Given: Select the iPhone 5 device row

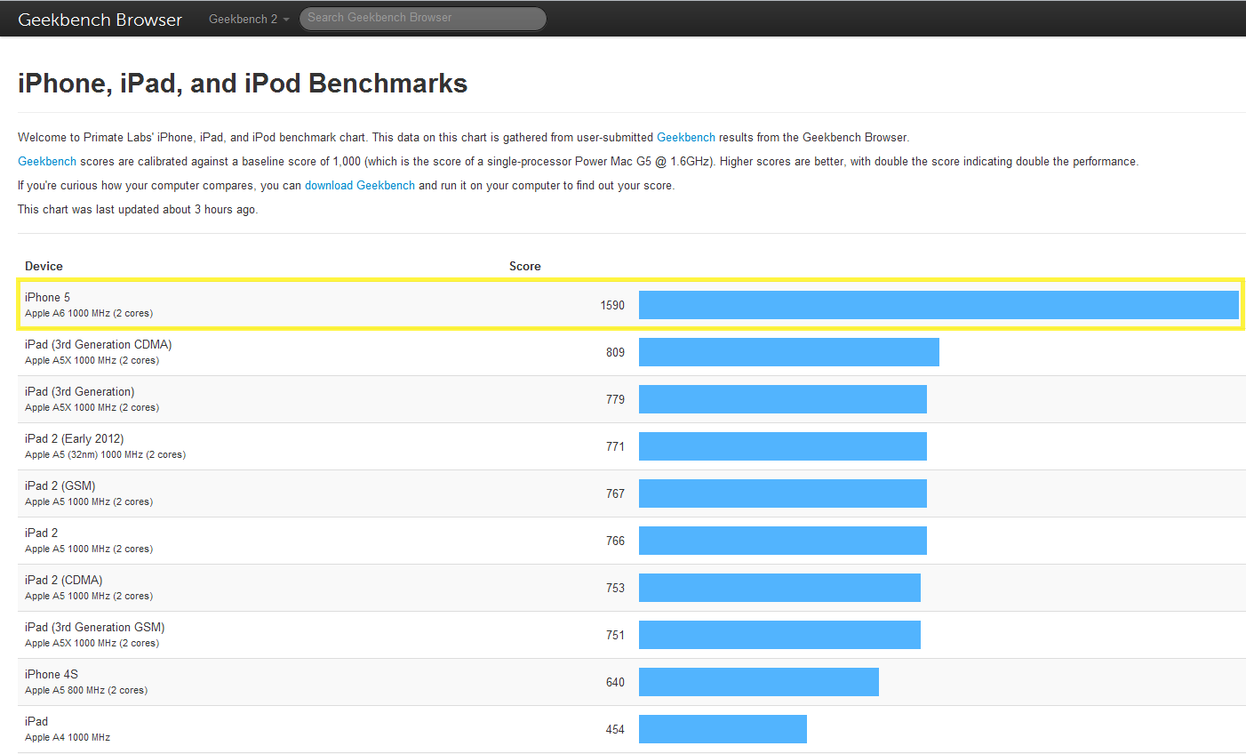Looking at the screenshot, I should [47, 297].
